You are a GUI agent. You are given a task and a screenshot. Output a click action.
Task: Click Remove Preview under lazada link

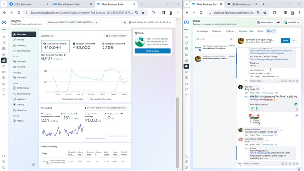click(268, 77)
